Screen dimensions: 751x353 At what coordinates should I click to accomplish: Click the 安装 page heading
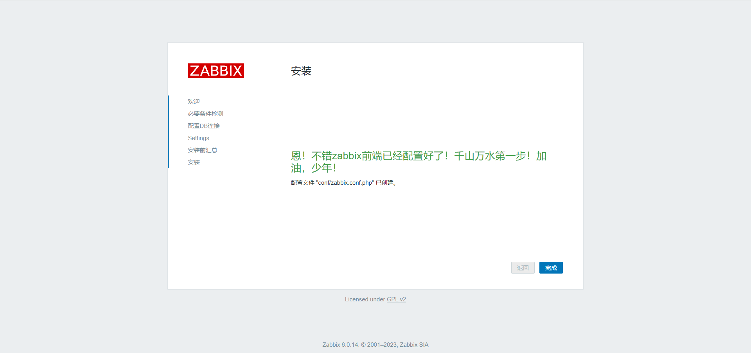click(301, 71)
